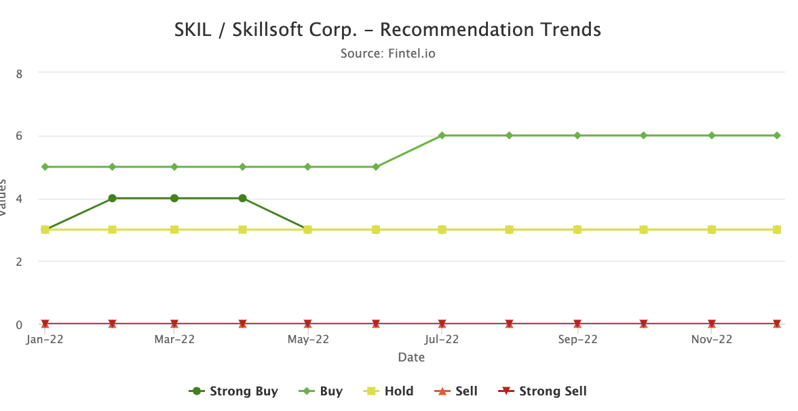The height and width of the screenshot is (411, 798).
Task: Click the y-axis label 6
Action: point(19,136)
